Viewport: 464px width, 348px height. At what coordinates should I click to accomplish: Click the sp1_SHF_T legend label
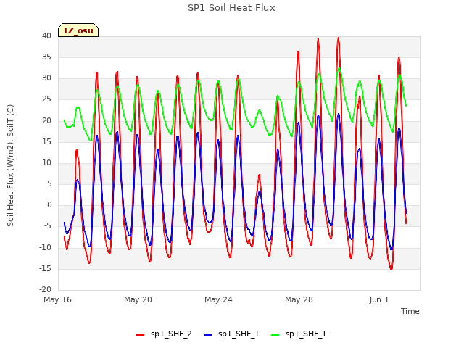click(x=306, y=333)
